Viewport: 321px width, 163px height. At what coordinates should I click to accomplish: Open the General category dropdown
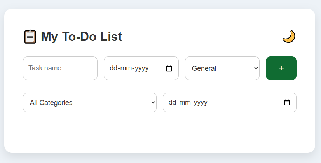(222, 68)
